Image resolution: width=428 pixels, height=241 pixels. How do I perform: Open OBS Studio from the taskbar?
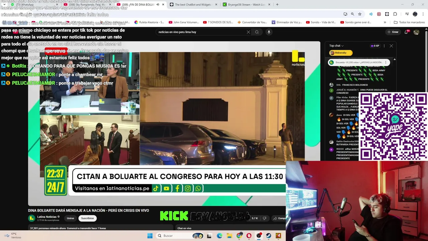259,236
